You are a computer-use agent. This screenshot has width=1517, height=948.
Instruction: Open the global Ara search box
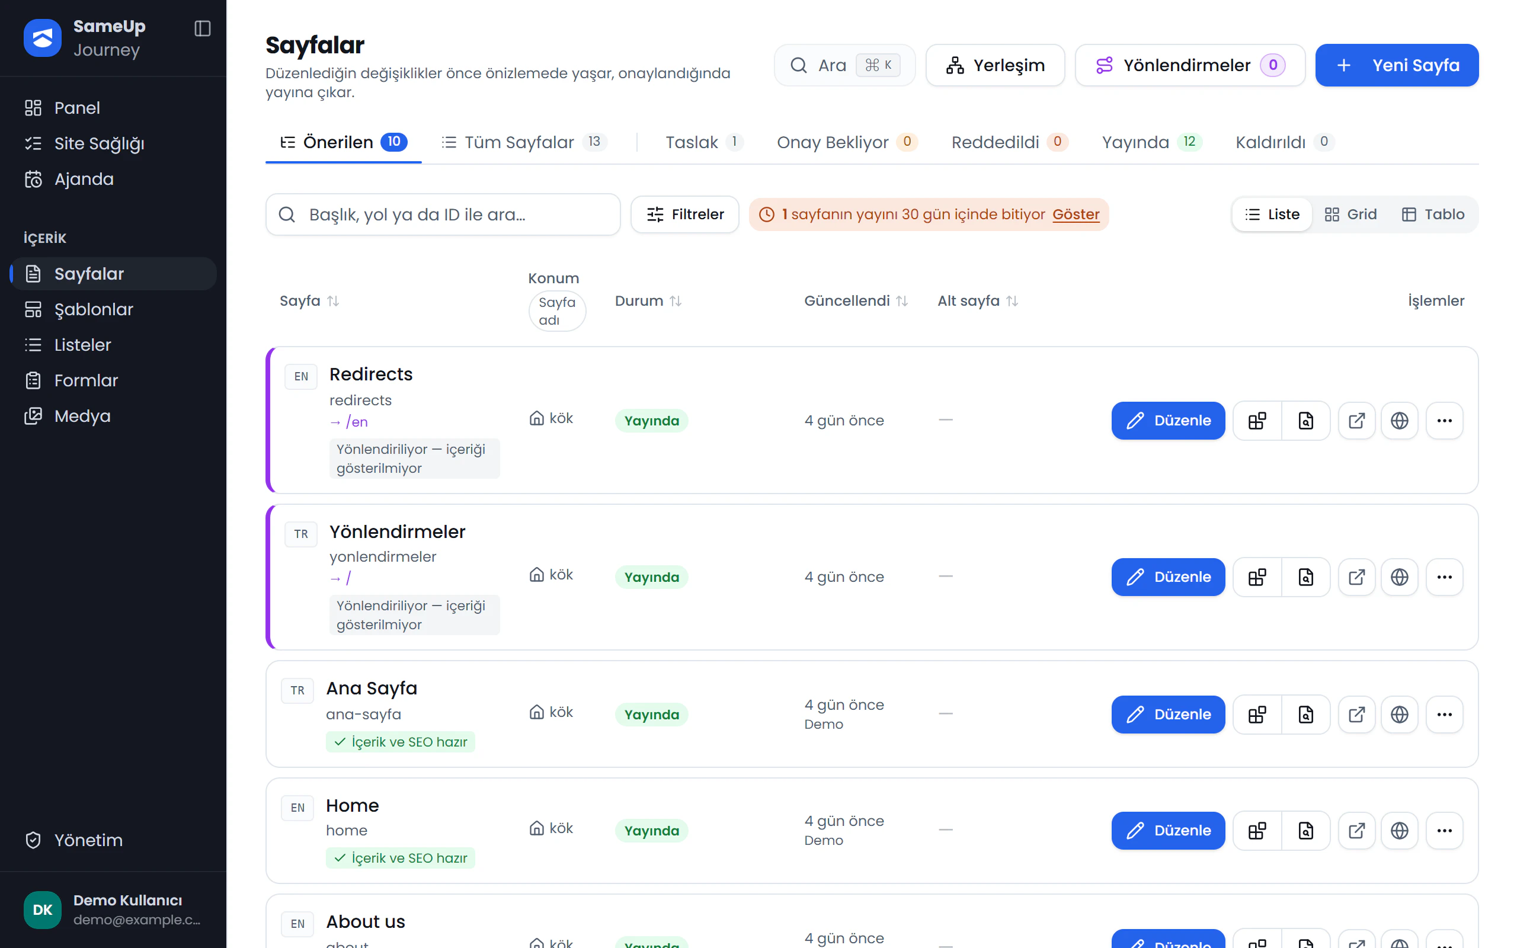pyautogui.click(x=844, y=65)
